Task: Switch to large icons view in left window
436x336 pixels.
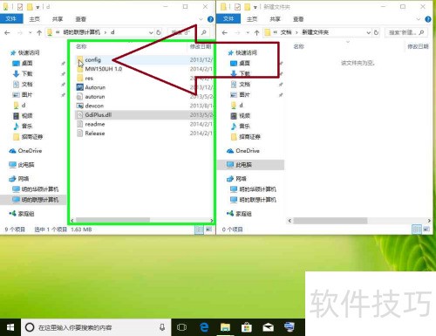Action: click(208, 230)
